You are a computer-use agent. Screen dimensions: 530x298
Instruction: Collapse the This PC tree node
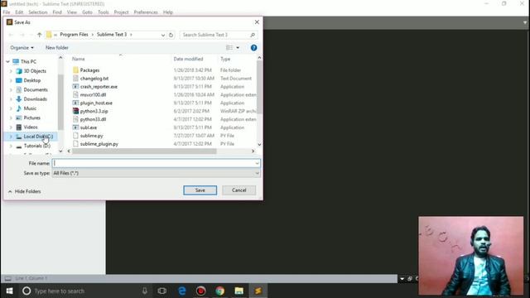7,61
